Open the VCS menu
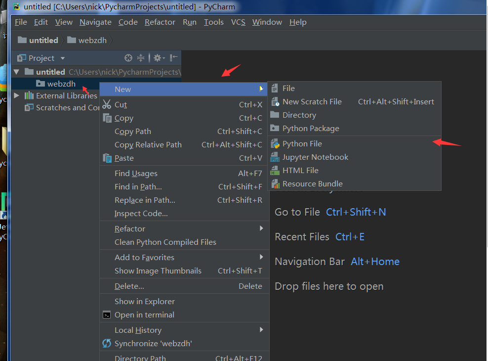Viewport: 488px width, 361px height. (x=238, y=22)
